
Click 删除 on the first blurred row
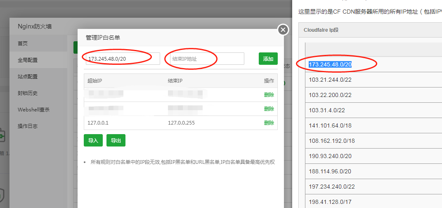coord(269,95)
